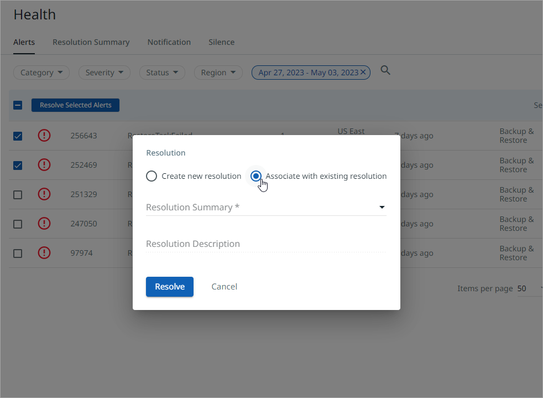The width and height of the screenshot is (543, 398).
Task: Remove the date range filter with X
Action: coord(363,72)
